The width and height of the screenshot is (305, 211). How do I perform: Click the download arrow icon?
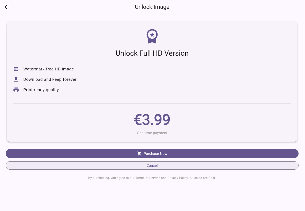coord(16,79)
